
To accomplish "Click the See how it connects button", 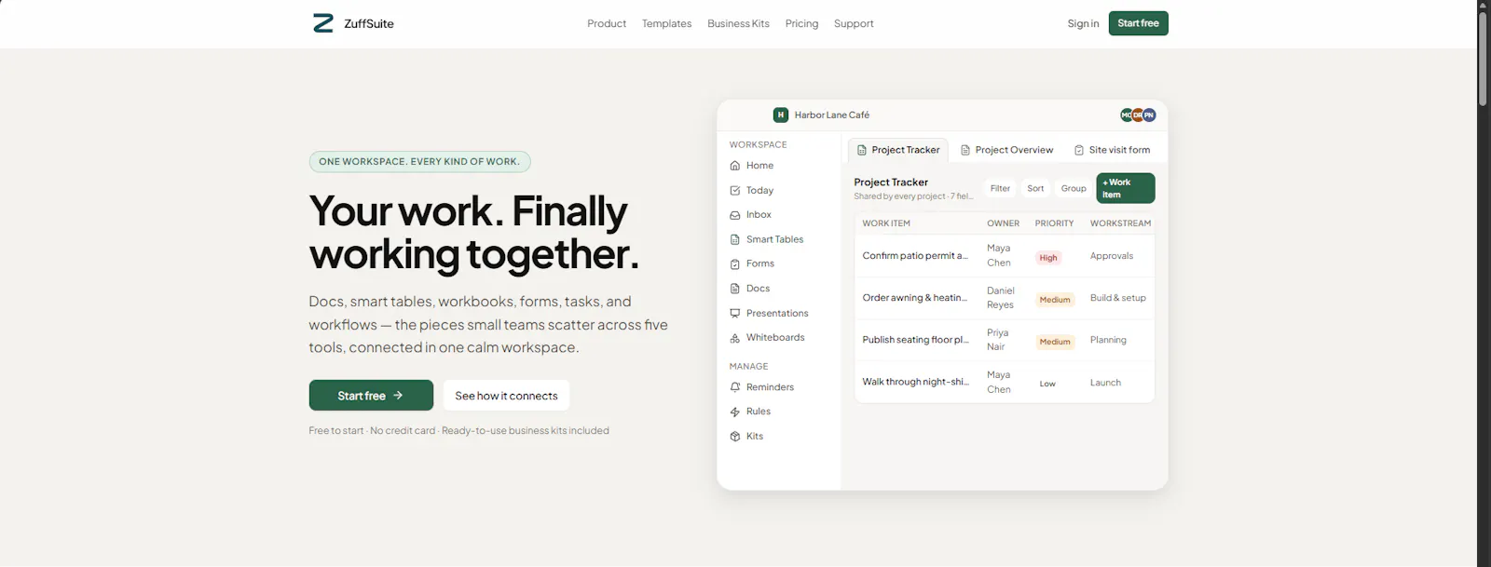I will (506, 396).
